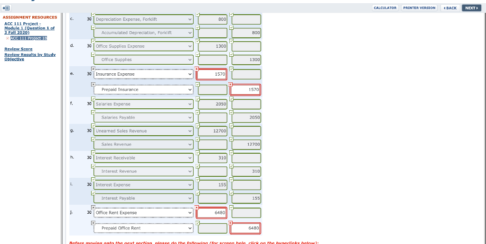
Task: Open Salaries Expense dropdown
Action: point(143,104)
